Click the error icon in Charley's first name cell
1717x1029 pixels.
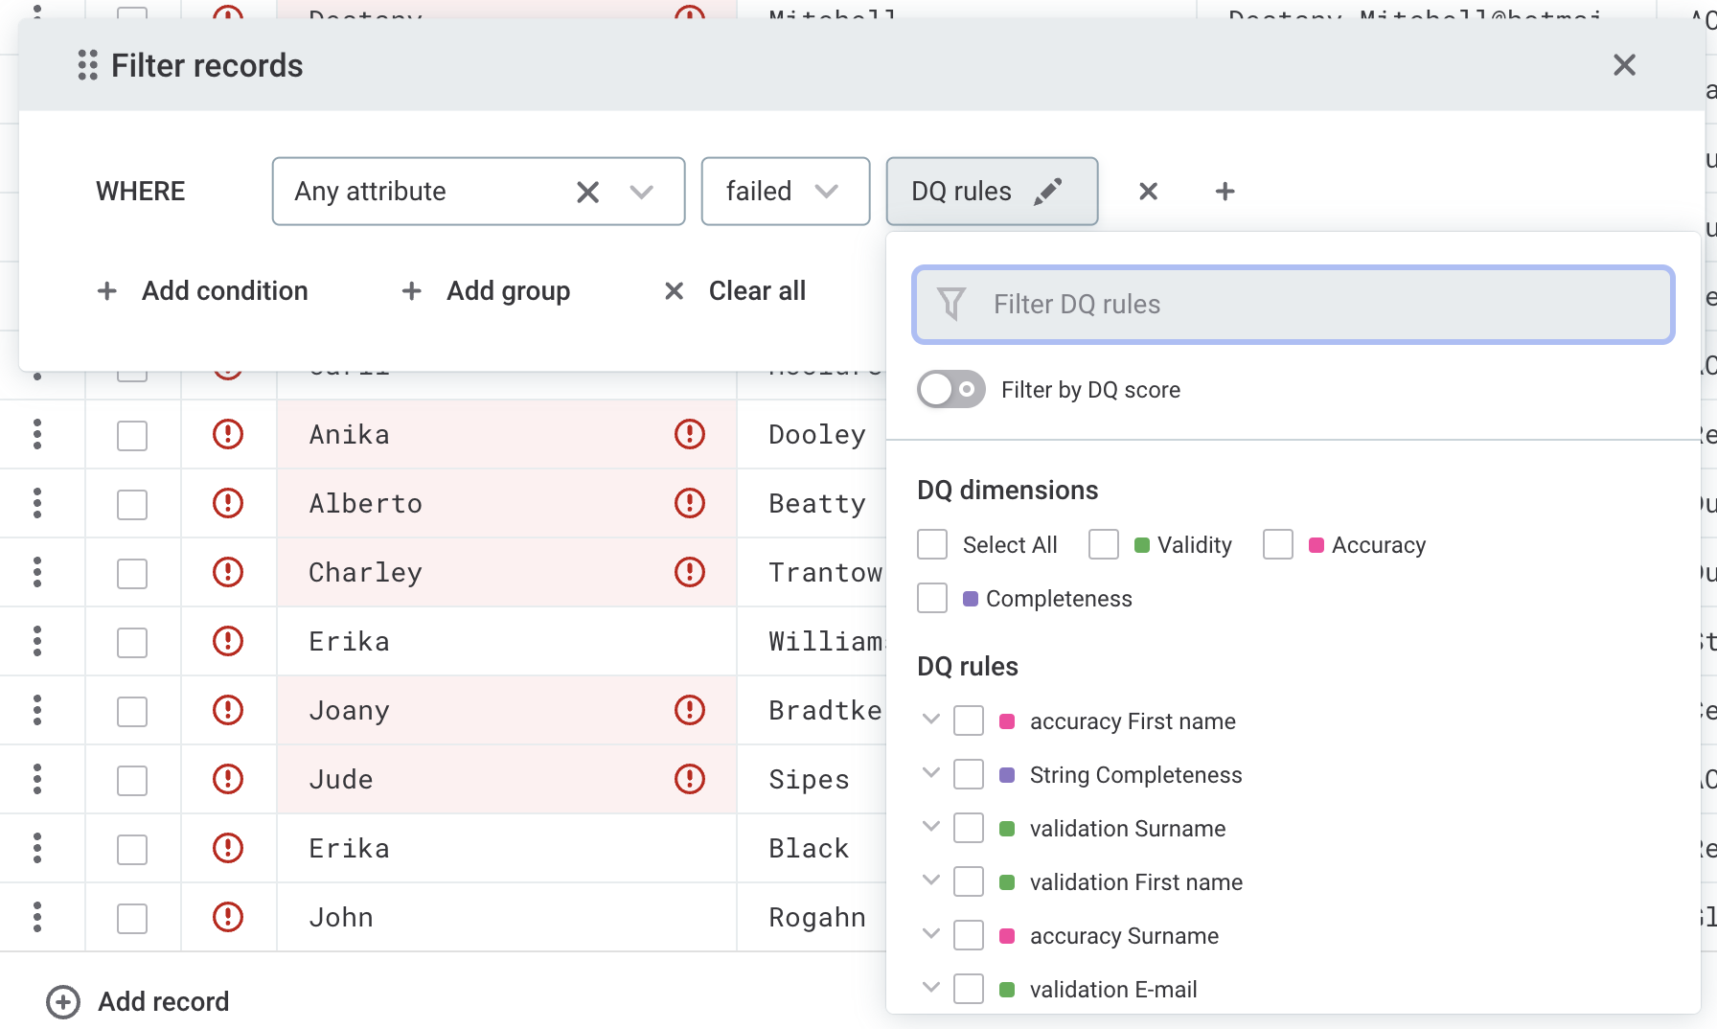point(689,572)
